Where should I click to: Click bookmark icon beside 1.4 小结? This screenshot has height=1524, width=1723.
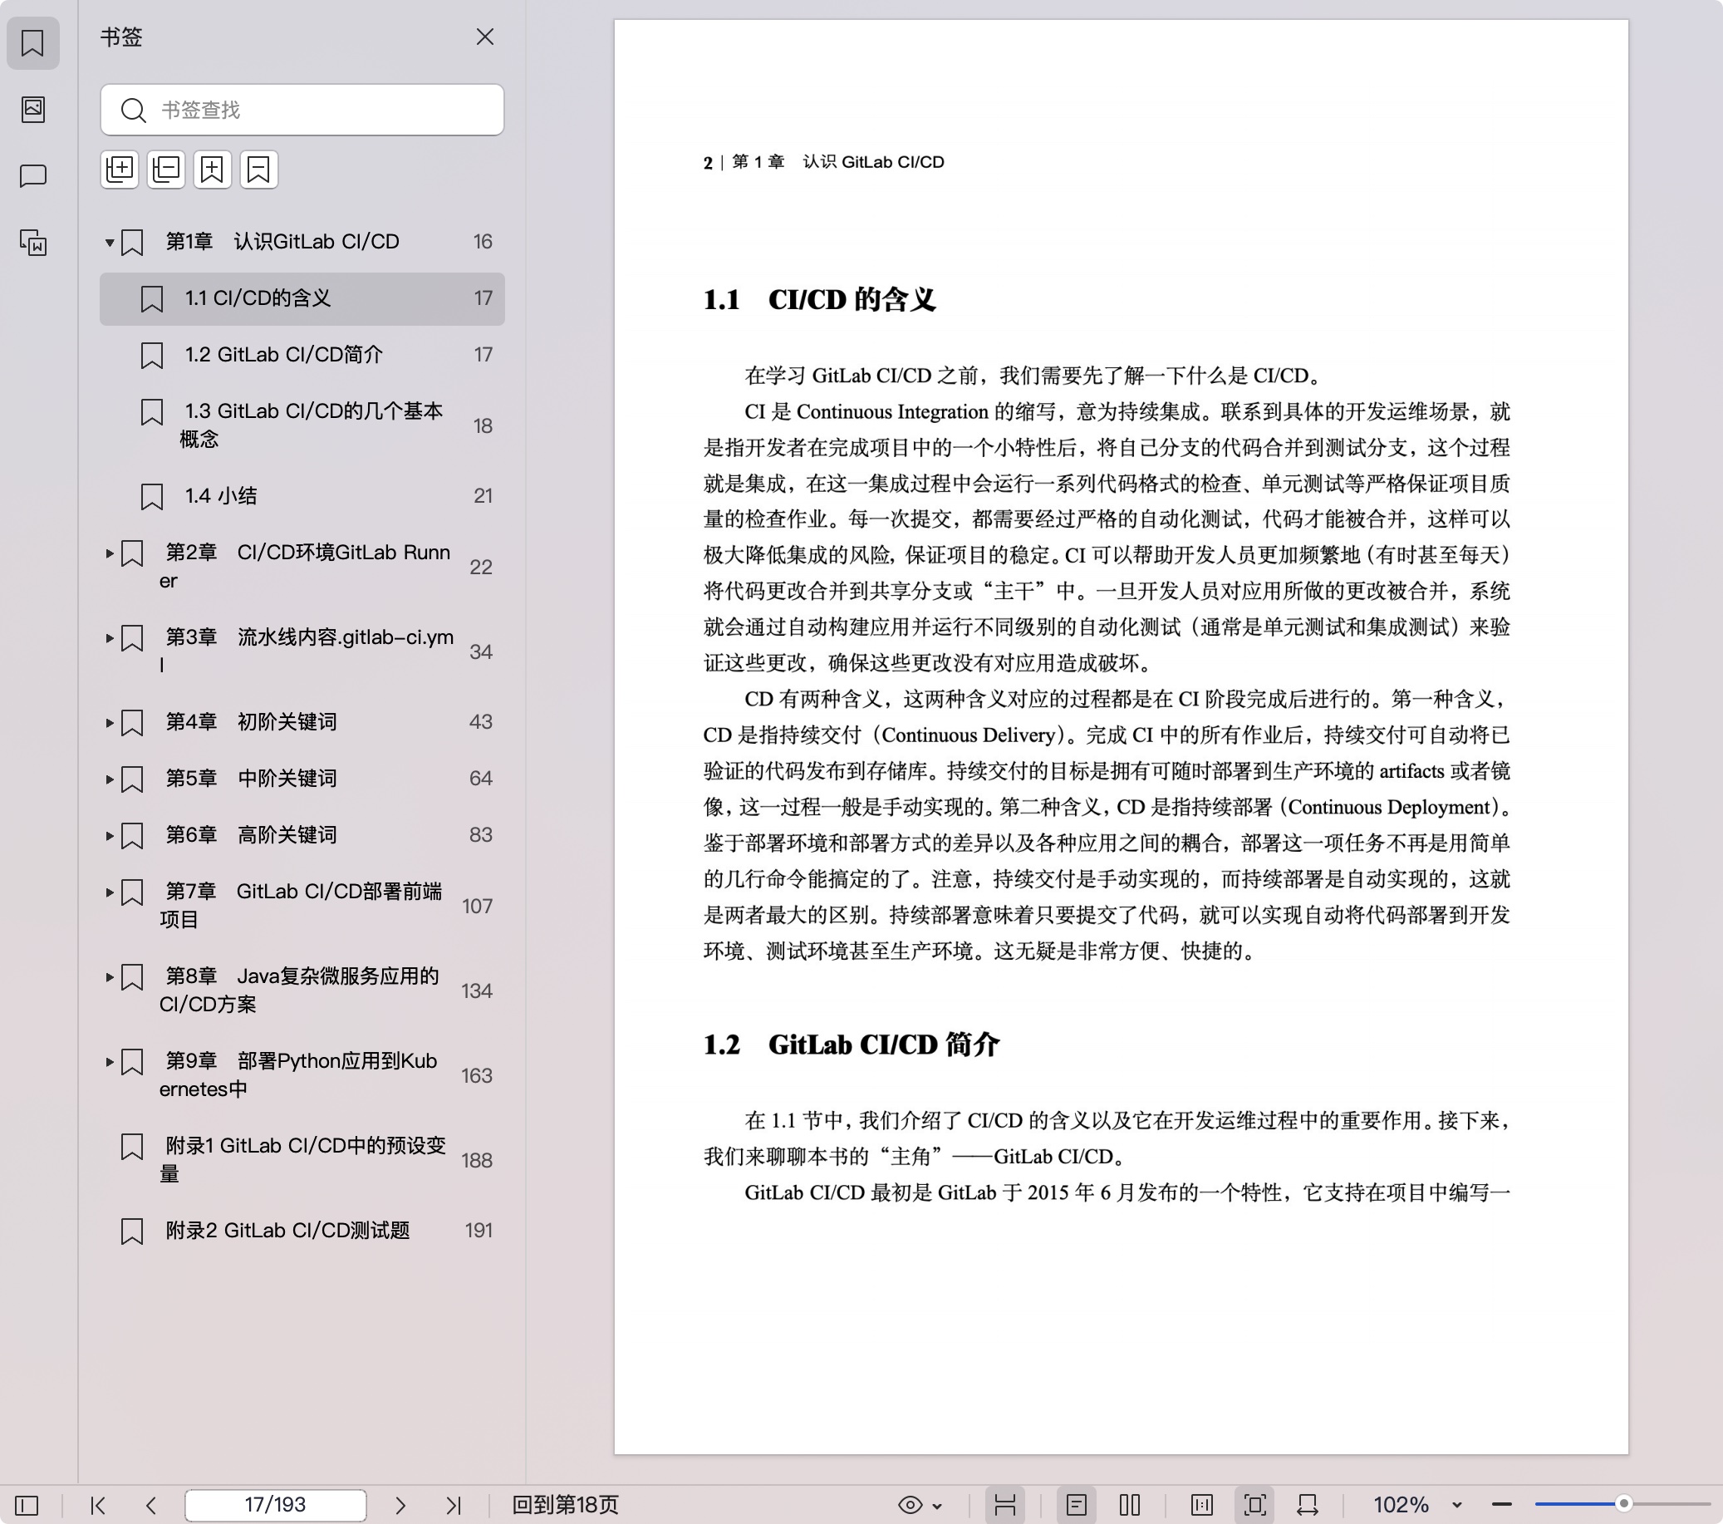[152, 497]
